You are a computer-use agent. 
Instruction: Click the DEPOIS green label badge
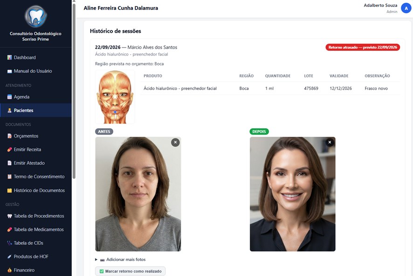259,131
